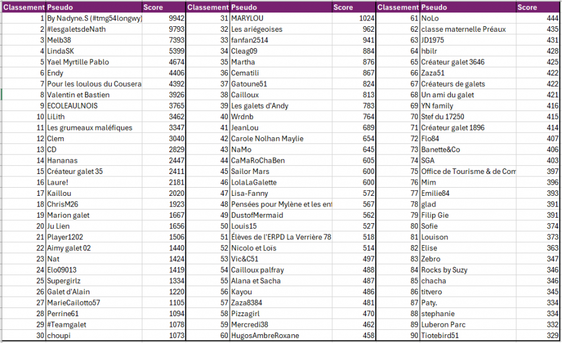Click the cell 'Ju Lien'

(94, 226)
